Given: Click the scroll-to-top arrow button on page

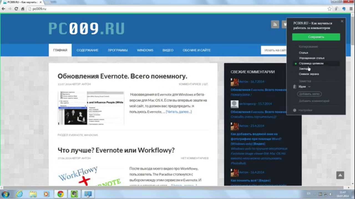Looking at the screenshot, I should point(340,175).
